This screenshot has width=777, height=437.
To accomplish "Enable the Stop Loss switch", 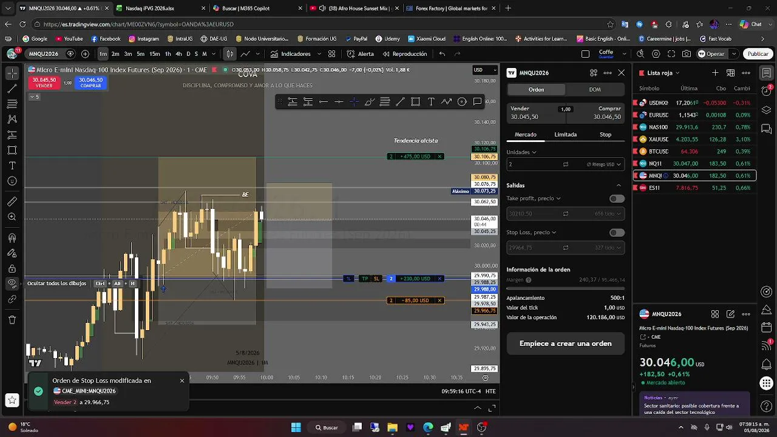I will 617,232.
